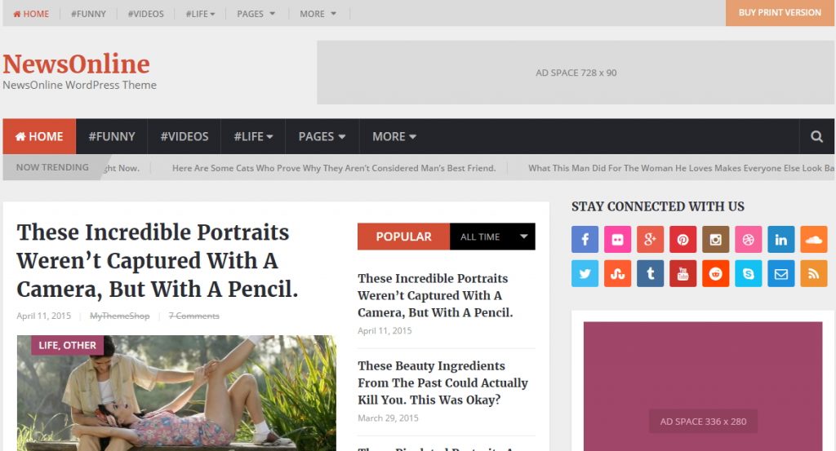The height and width of the screenshot is (451, 836).
Task: Open the MORE dropdown in top bar
Action: coord(318,14)
